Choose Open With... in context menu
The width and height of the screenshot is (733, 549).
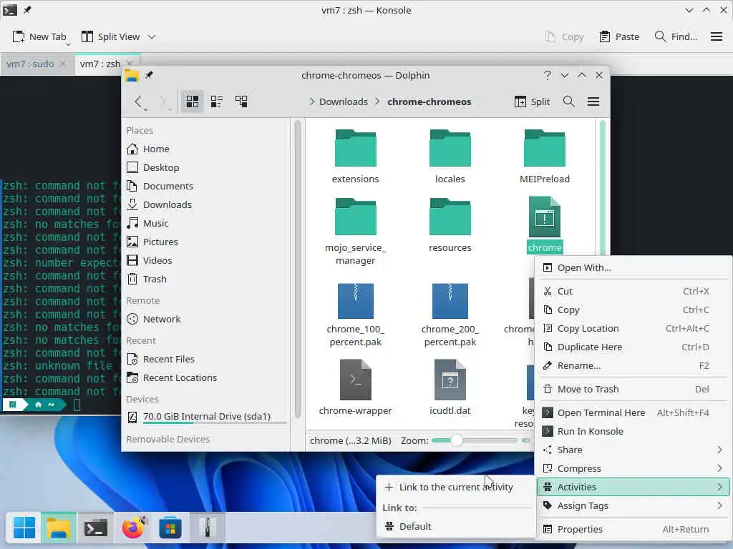(x=634, y=267)
